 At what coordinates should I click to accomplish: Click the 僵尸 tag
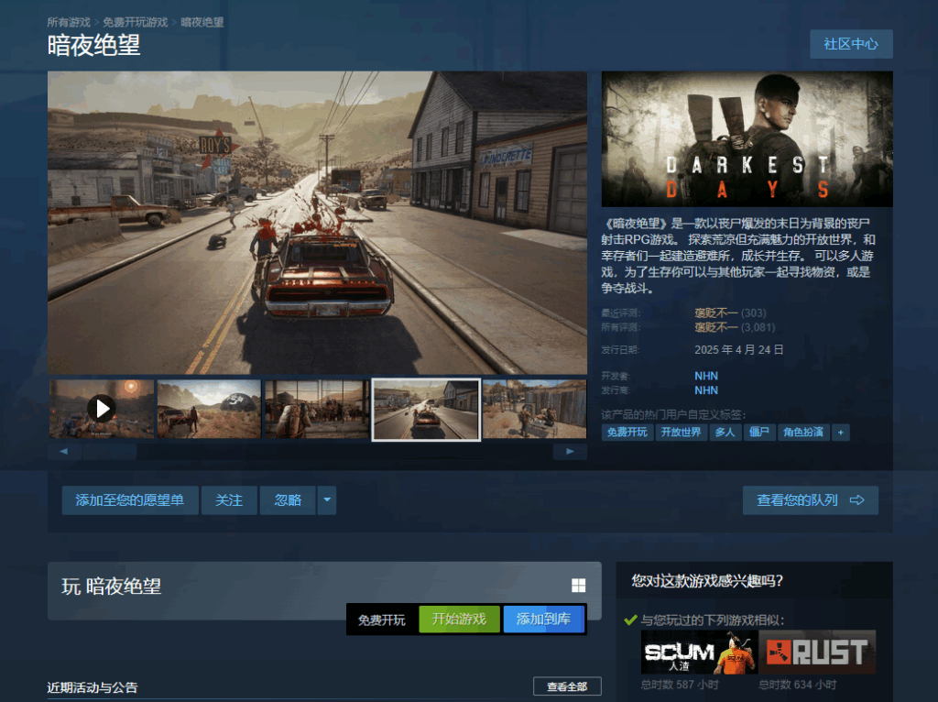click(x=759, y=432)
